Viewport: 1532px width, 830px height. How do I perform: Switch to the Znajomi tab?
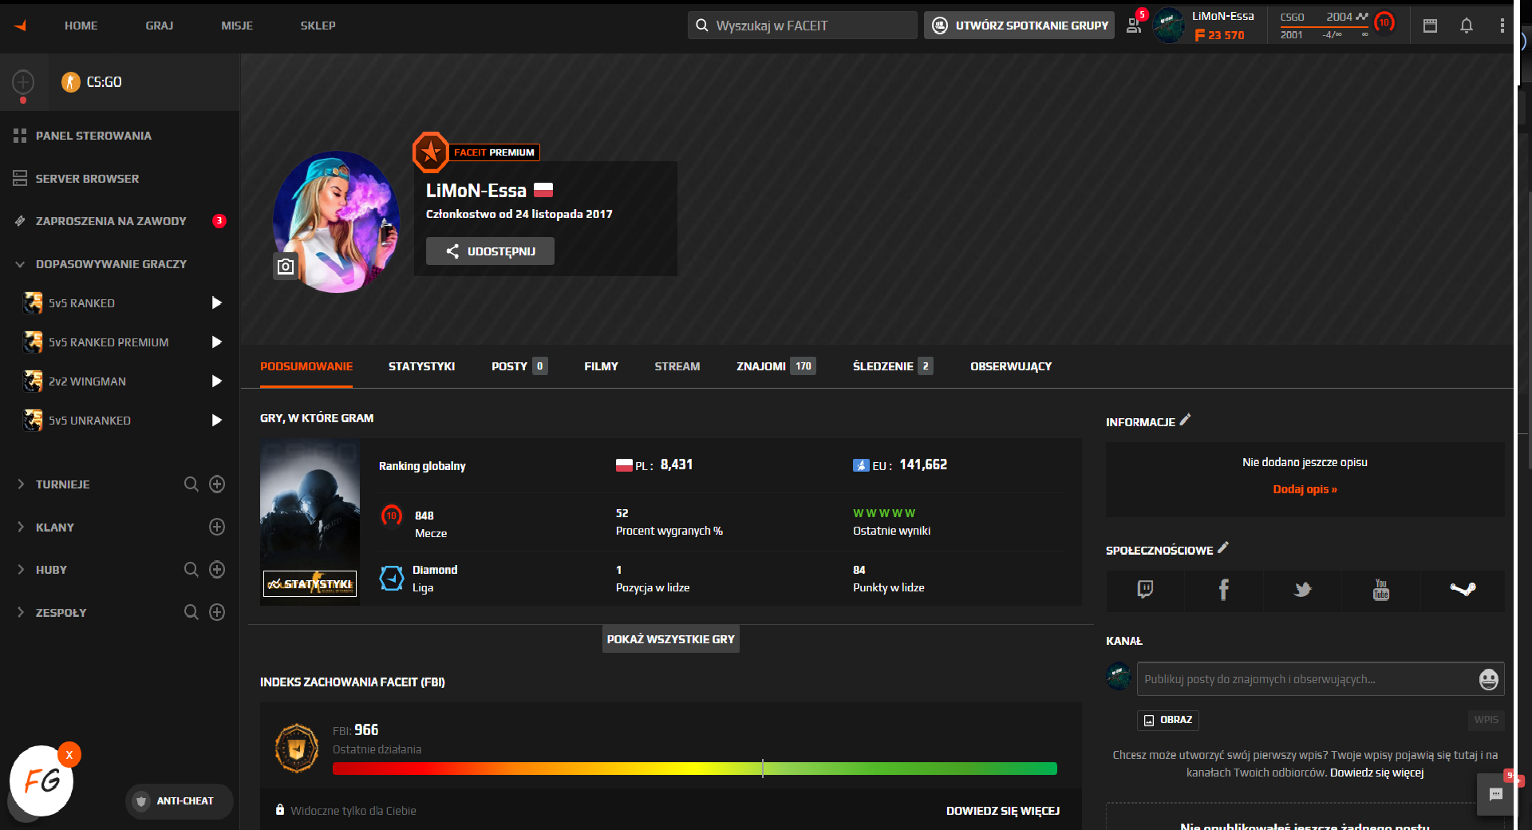click(x=776, y=366)
